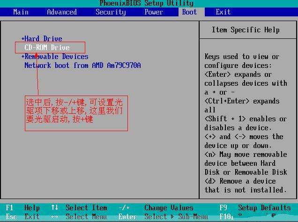Switch to the Advanced tab
The image size is (298, 222).
pyautogui.click(x=61, y=12)
